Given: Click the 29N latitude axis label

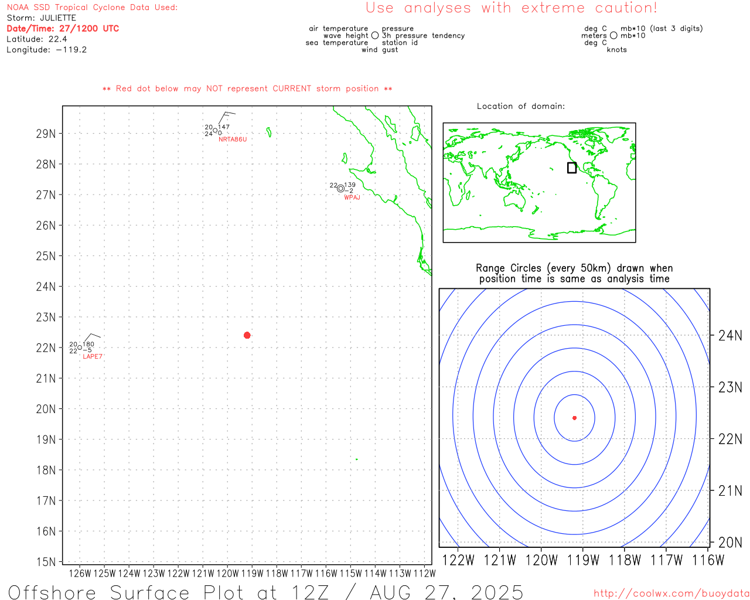Looking at the screenshot, I should (x=46, y=134).
